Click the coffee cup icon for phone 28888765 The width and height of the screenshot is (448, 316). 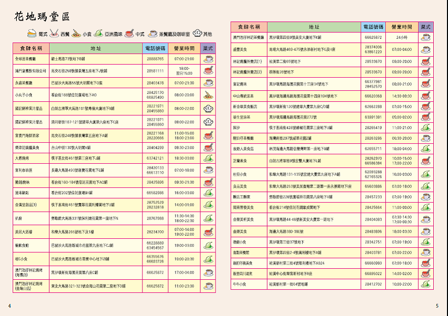(x=208, y=59)
